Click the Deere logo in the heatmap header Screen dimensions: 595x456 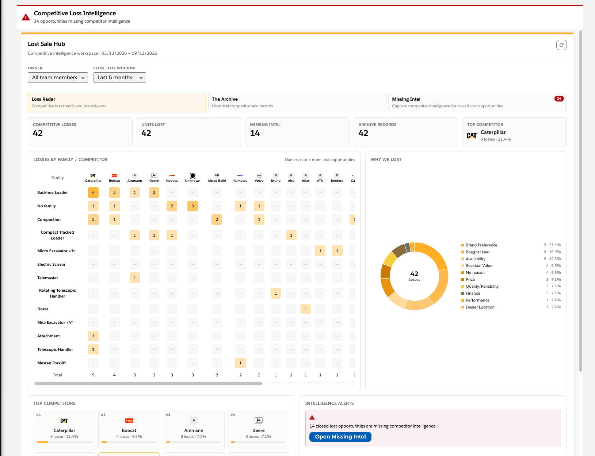click(x=154, y=176)
